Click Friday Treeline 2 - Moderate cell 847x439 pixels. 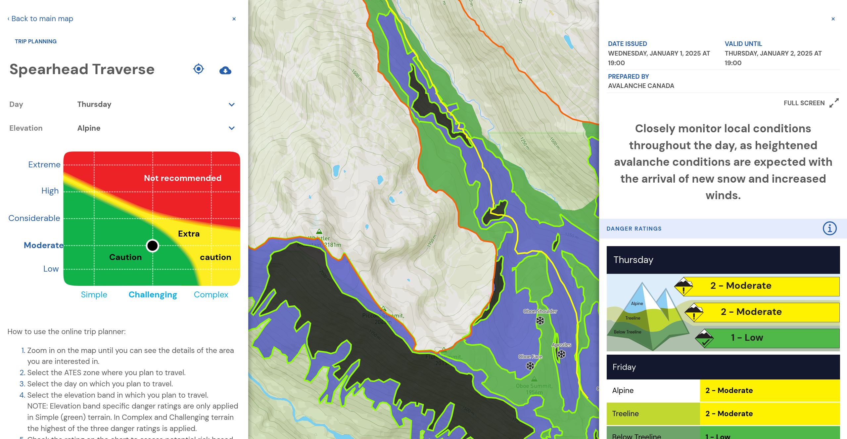point(770,414)
